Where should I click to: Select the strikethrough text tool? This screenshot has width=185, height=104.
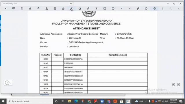(38, 8)
